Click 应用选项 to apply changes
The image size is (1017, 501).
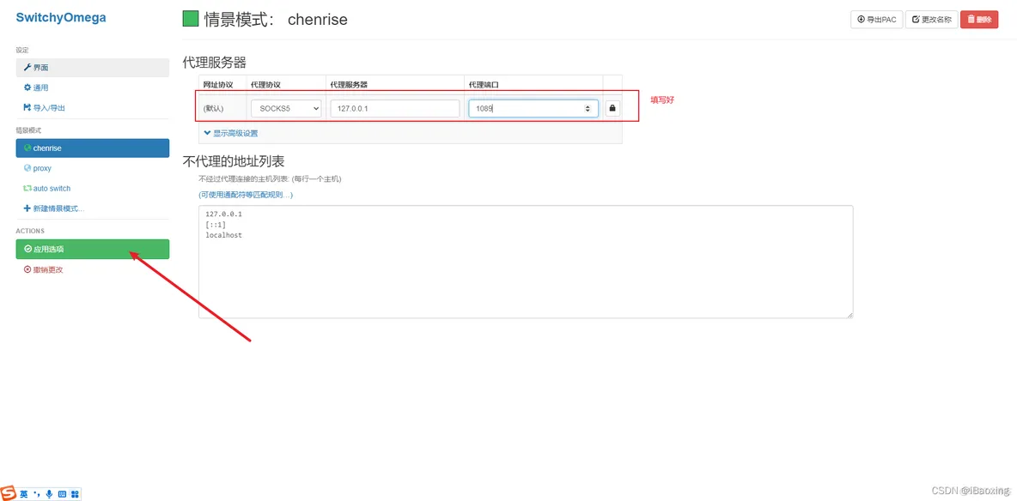point(92,249)
